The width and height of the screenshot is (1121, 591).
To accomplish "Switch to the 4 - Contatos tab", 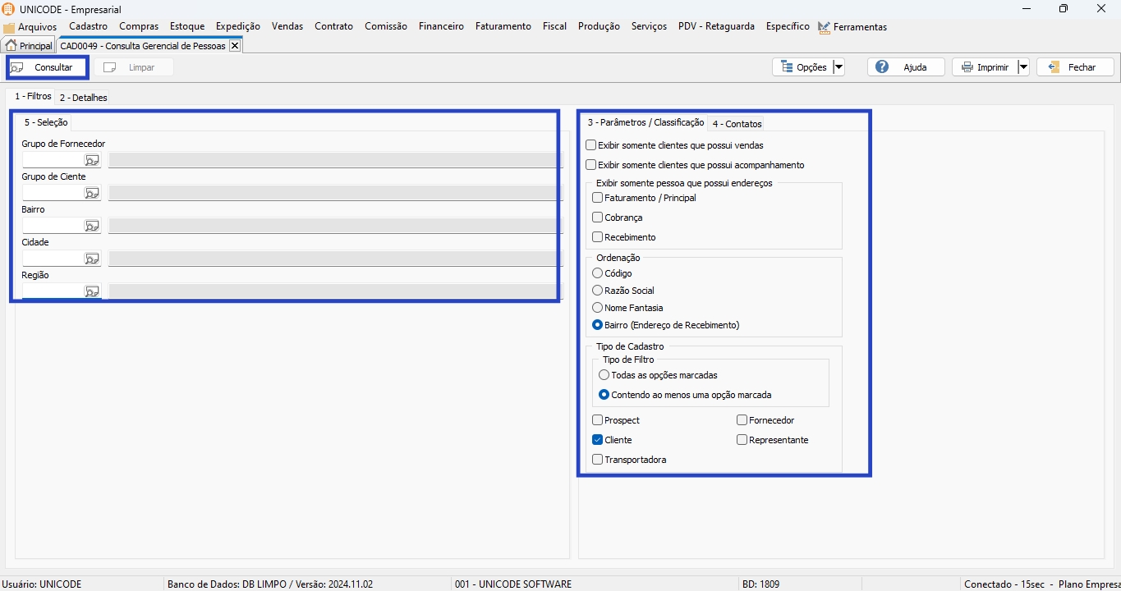I will point(737,124).
